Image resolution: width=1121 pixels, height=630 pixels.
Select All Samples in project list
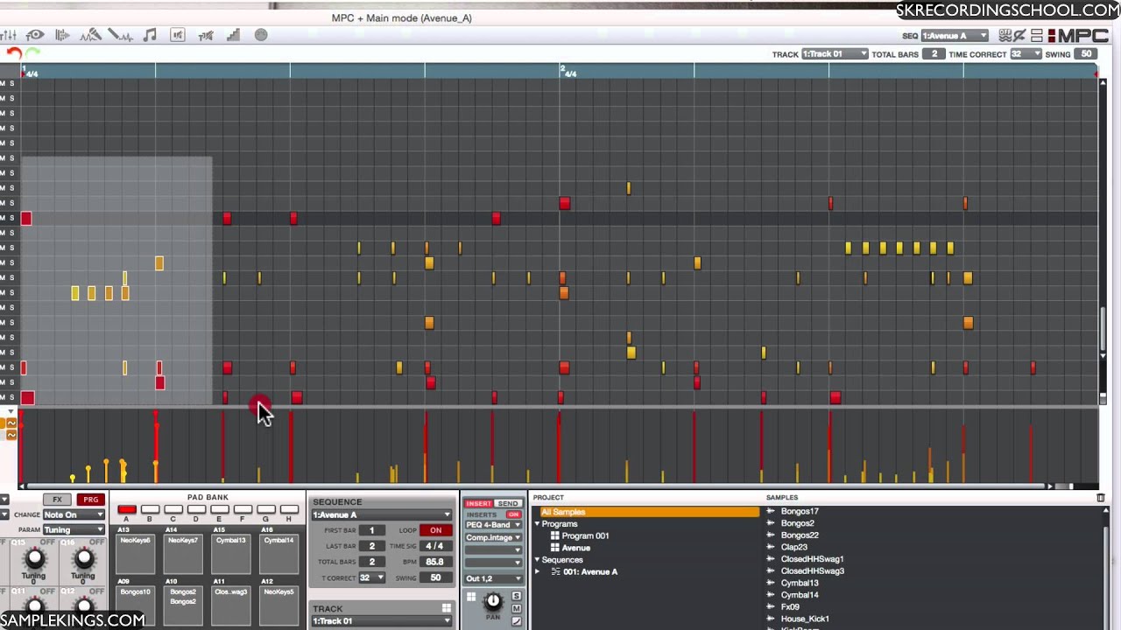pos(648,512)
